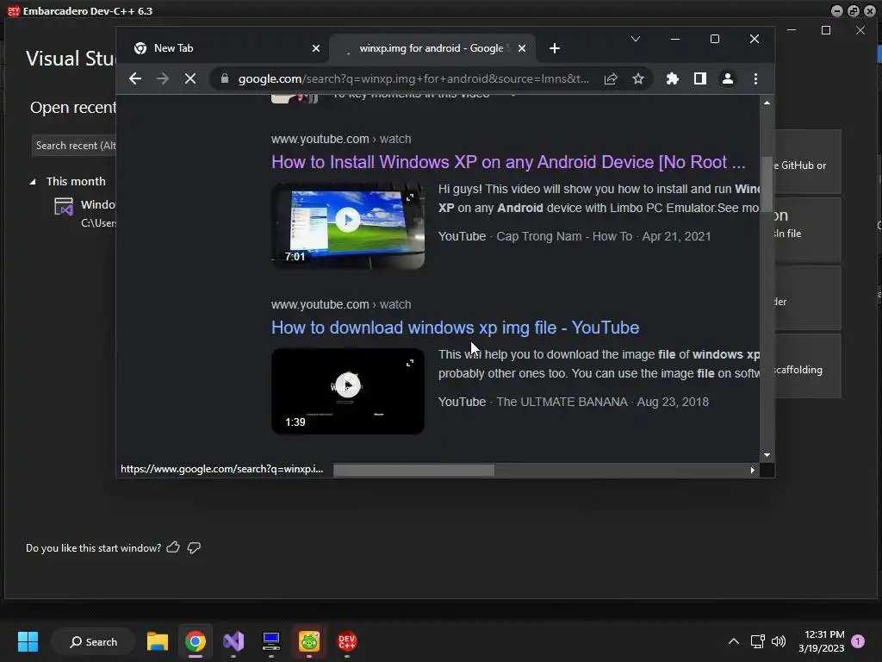The height and width of the screenshot is (662, 882).
Task: Open the Chrome extensions puzzle icon
Action: click(x=672, y=78)
